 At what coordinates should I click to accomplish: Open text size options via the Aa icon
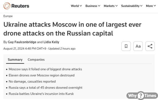[x=138, y=46]
